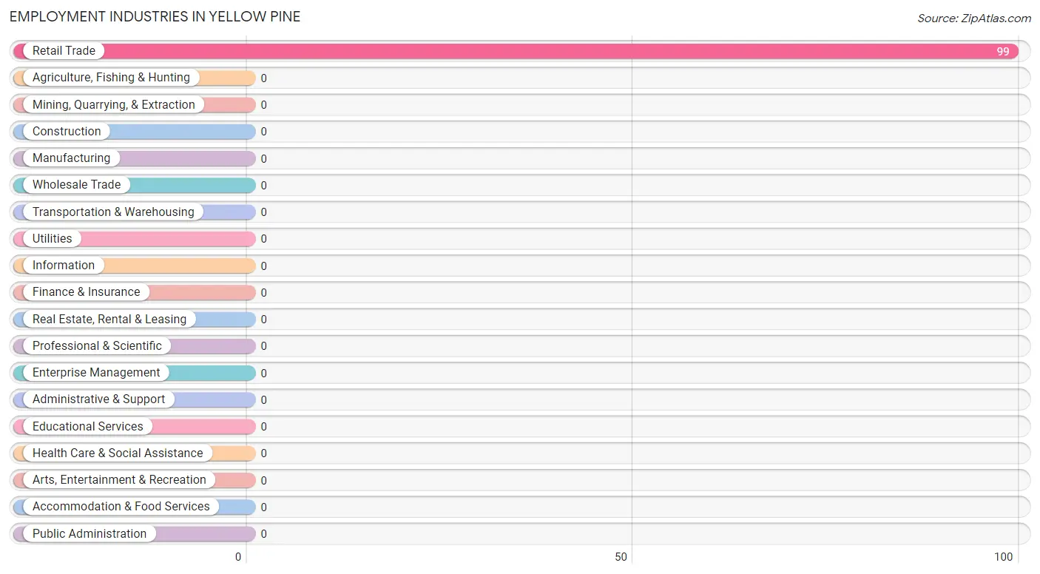Click the 50 axis tick label
This screenshot has width=1040, height=574.
point(621,558)
